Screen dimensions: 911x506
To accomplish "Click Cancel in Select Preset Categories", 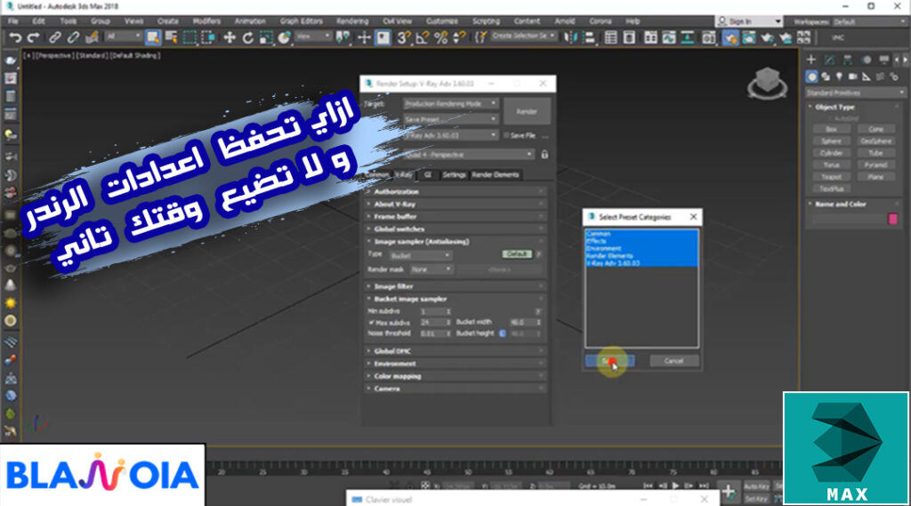I will 673,361.
